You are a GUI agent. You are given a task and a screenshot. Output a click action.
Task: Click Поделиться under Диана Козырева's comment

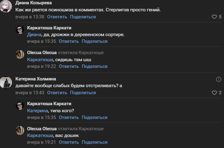coord(83,17)
